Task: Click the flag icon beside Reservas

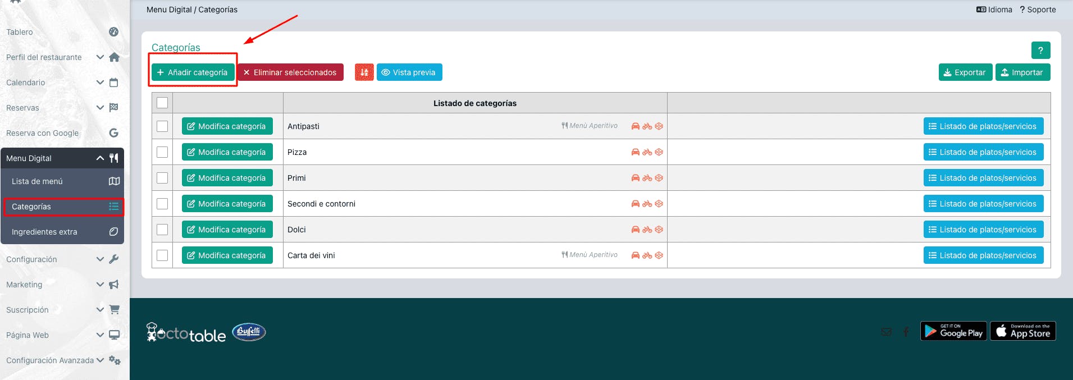Action: 113,108
